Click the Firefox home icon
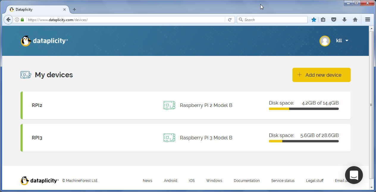Screen dimensions: 376x192 (355, 20)
